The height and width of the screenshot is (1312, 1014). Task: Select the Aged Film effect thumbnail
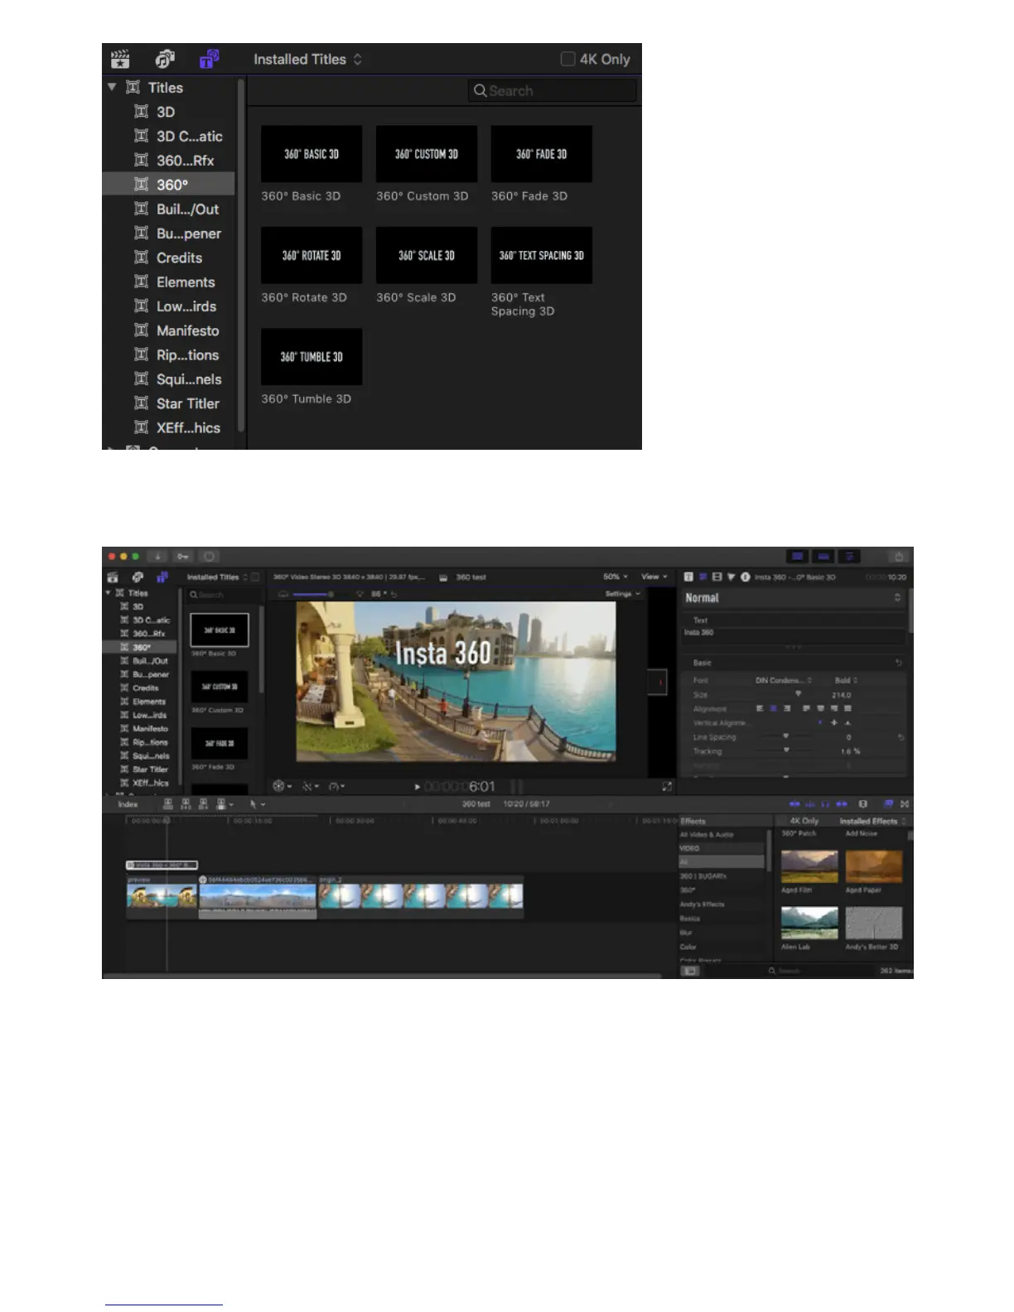[809, 866]
